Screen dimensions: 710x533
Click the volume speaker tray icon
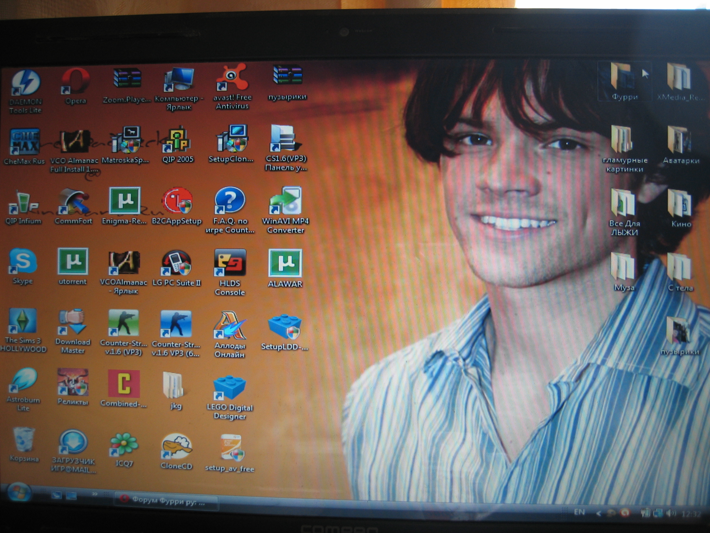click(x=671, y=514)
